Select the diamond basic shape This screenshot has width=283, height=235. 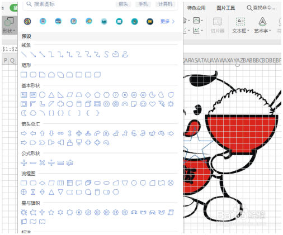88,95
